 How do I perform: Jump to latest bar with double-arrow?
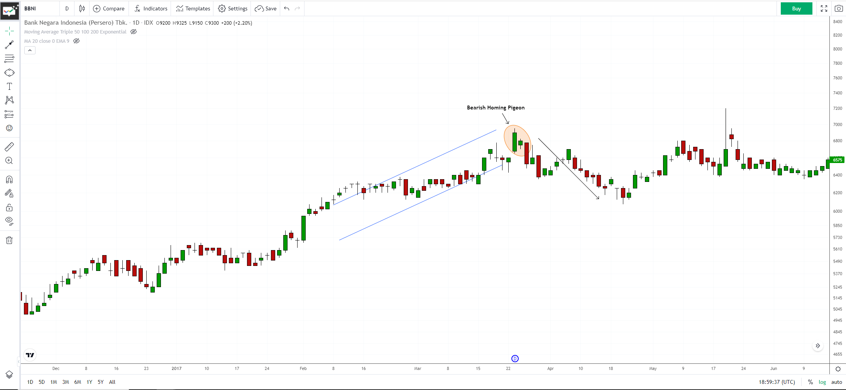pyautogui.click(x=818, y=346)
